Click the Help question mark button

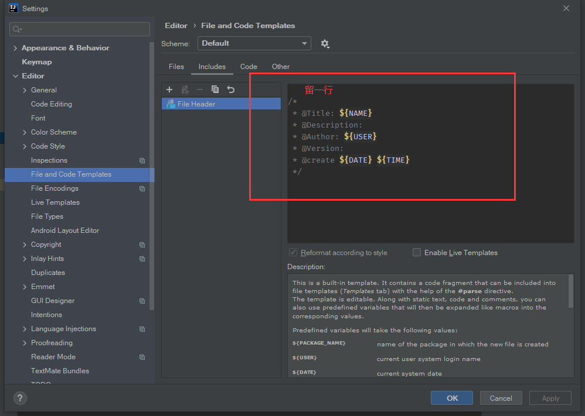tap(20, 398)
